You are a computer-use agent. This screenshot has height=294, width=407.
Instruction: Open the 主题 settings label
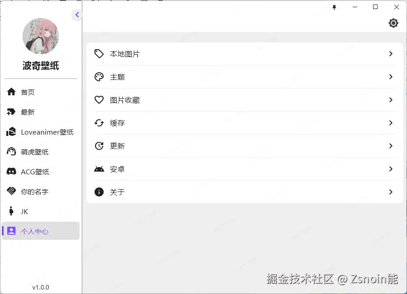pyautogui.click(x=117, y=77)
